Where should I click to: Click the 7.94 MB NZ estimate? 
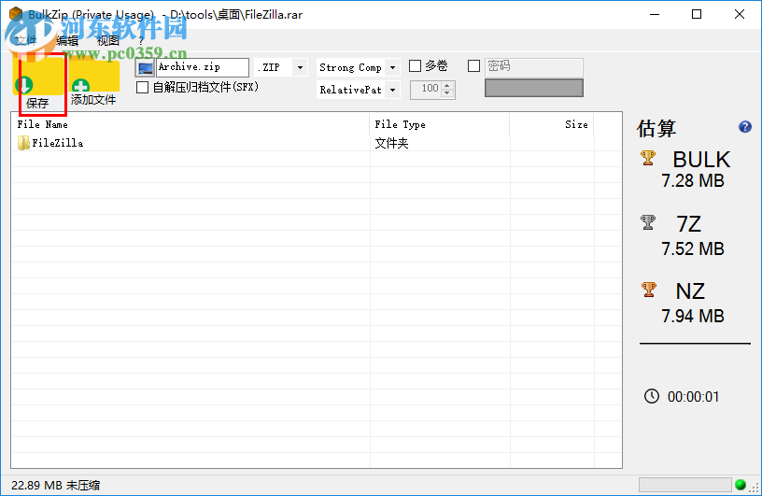693,316
